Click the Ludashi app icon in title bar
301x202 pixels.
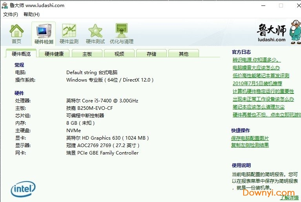(x=5, y=5)
